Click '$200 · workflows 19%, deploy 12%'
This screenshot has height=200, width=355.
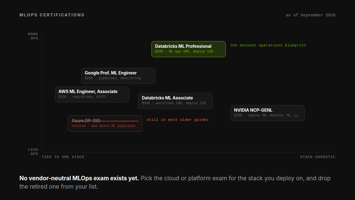[x=174, y=103]
